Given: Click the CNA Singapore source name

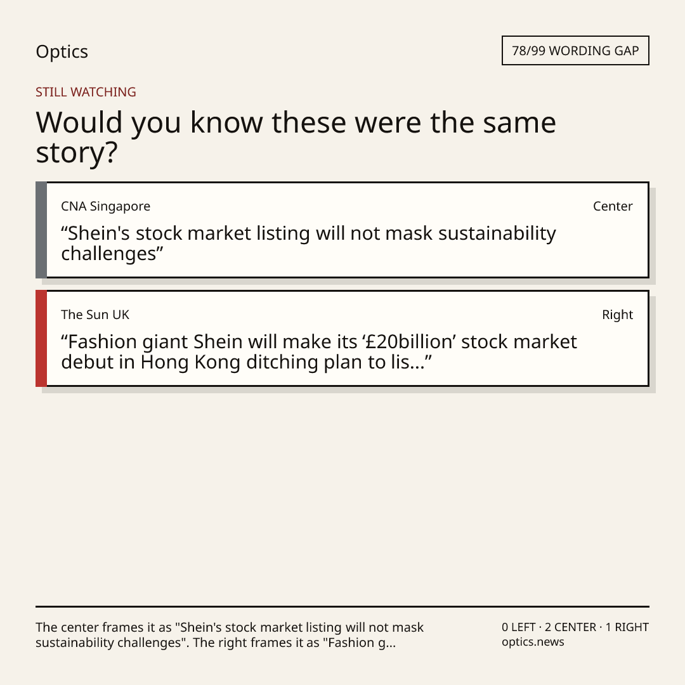Looking at the screenshot, I should [x=105, y=206].
